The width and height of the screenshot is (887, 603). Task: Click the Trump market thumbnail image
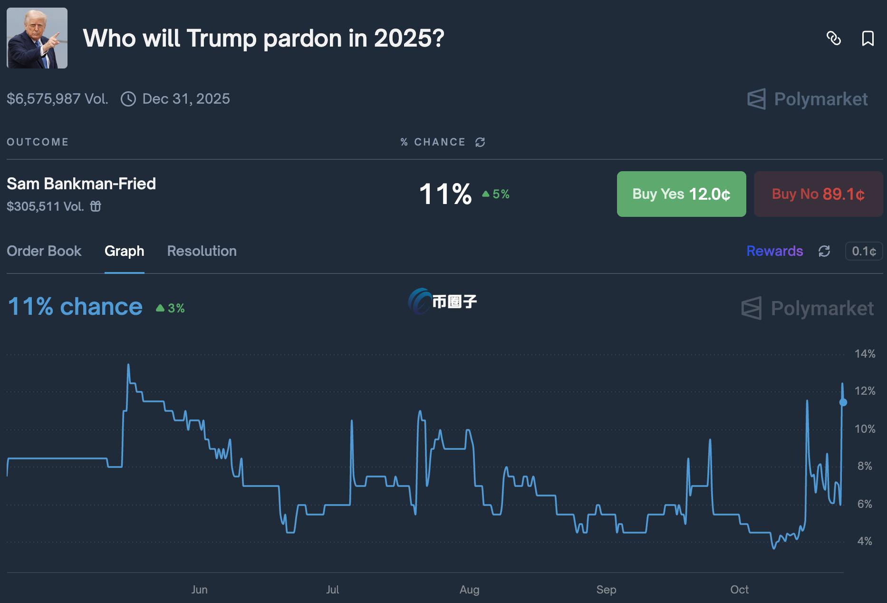tap(37, 38)
